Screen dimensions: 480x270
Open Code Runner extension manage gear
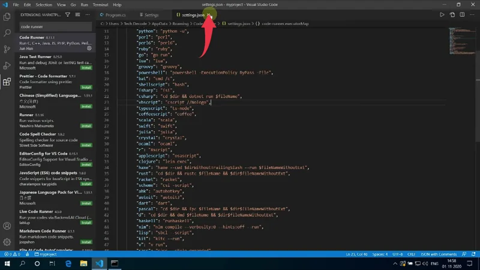tap(89, 49)
